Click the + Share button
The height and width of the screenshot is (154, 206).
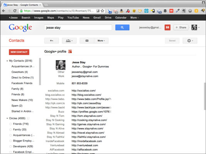click(x=181, y=27)
